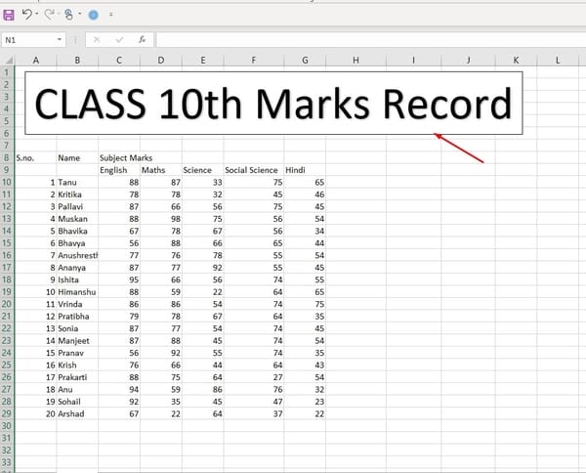Click the Select All corner button
The image size is (586, 473).
pyautogui.click(x=6, y=61)
